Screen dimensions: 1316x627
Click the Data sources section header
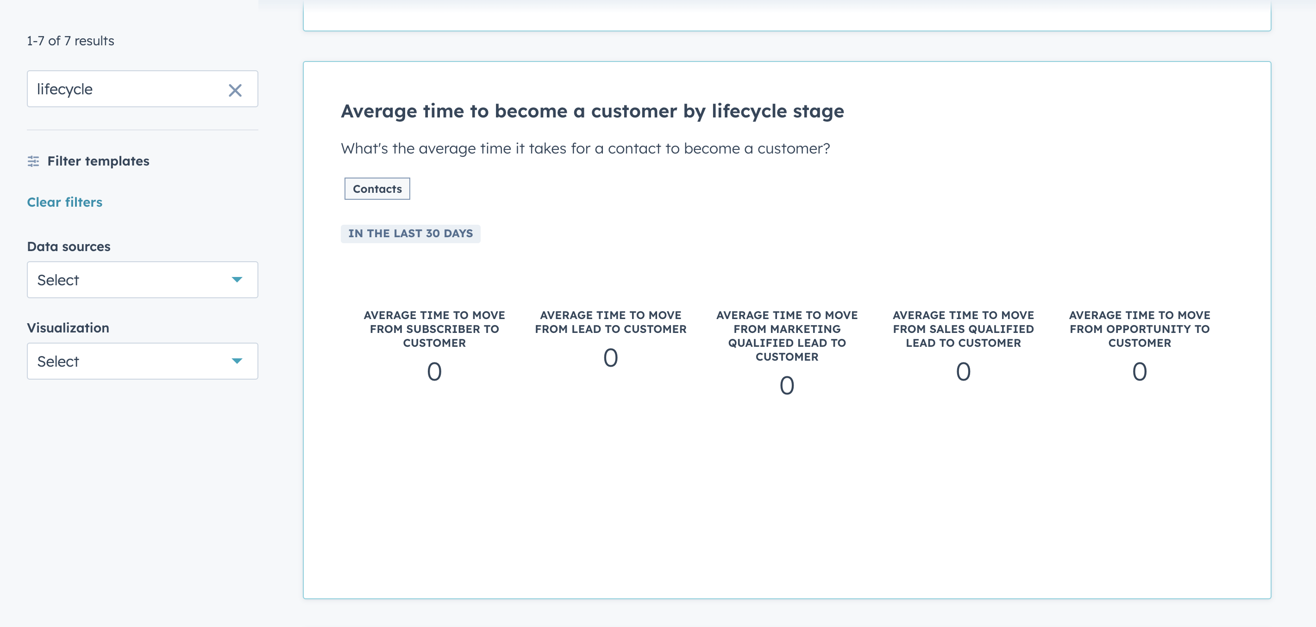69,246
